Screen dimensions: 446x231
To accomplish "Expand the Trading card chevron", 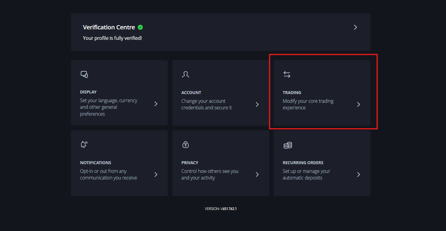I will 358,104.
